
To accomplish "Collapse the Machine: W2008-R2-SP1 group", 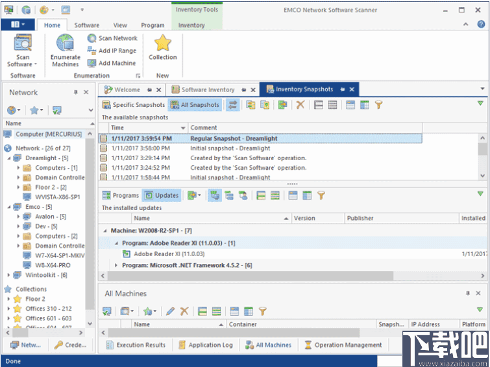I will click(x=105, y=231).
